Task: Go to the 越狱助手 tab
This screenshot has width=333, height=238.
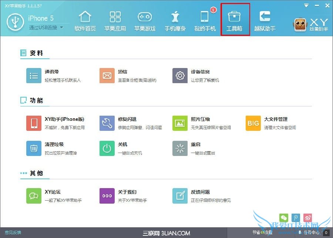Action: 265,21
